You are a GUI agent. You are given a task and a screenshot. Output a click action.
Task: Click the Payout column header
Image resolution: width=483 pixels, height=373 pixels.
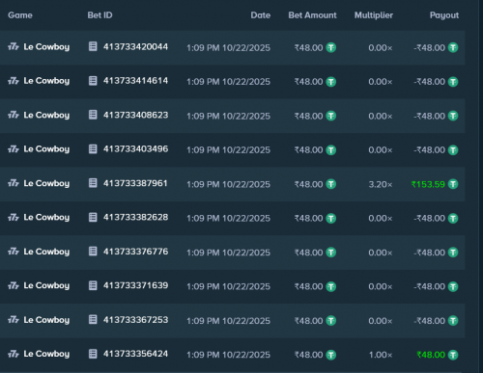[x=444, y=15]
